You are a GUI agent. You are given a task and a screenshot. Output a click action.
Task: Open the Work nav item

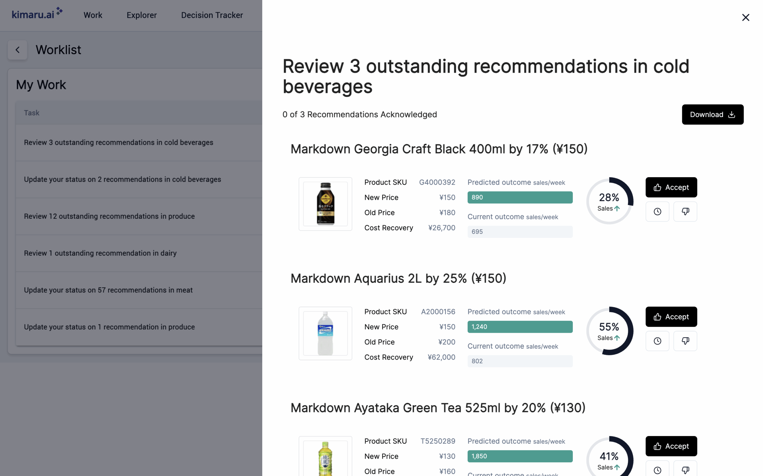click(93, 15)
